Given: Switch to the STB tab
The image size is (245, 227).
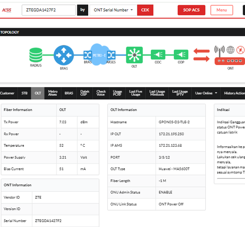Looking at the screenshot, I should (x=24, y=93).
